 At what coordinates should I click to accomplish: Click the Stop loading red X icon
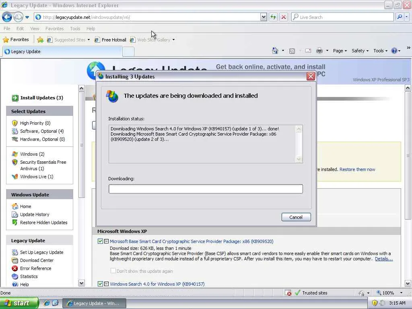(x=284, y=17)
